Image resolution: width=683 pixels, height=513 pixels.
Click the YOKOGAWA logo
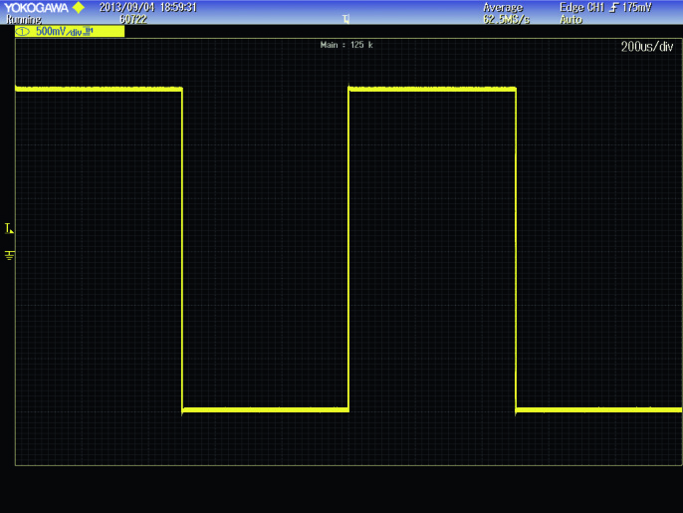point(37,7)
